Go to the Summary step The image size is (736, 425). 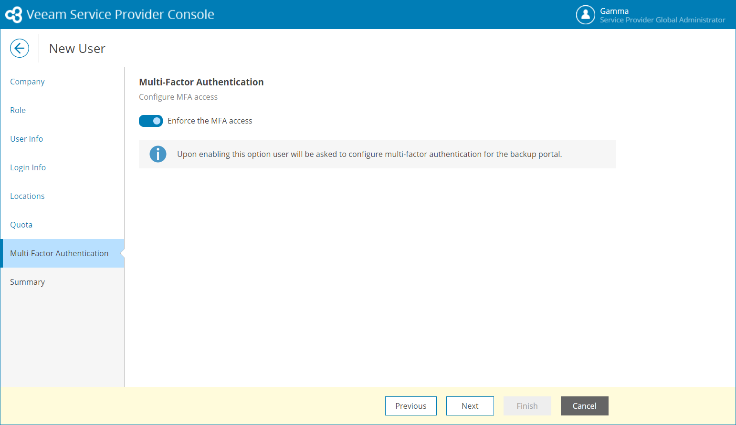pyautogui.click(x=28, y=282)
